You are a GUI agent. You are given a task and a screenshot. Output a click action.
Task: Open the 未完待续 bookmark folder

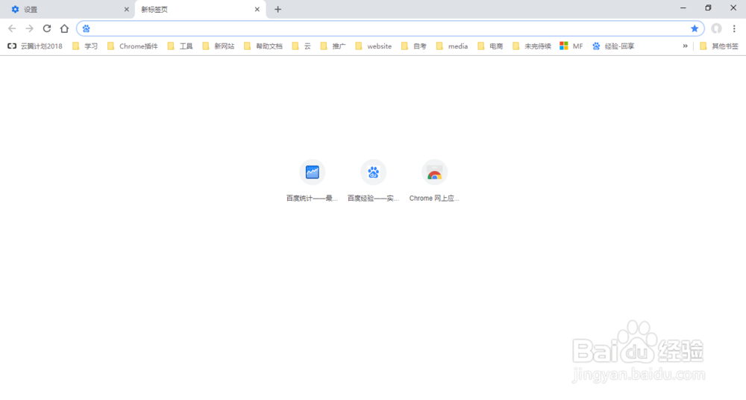pyautogui.click(x=532, y=46)
